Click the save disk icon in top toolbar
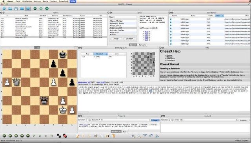Image resolution: width=251 pixels, height=143 pixels. pyautogui.click(x=16, y=9)
